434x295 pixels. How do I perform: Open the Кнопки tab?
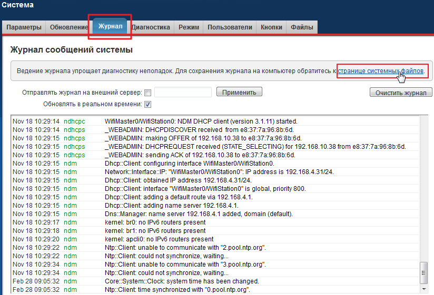tap(271, 27)
